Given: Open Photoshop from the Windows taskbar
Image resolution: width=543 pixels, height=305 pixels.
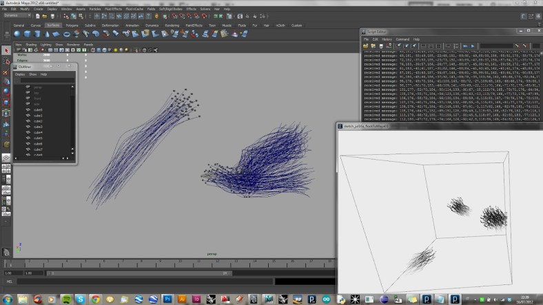Looking at the screenshot, I should pyautogui.click(x=167, y=299).
